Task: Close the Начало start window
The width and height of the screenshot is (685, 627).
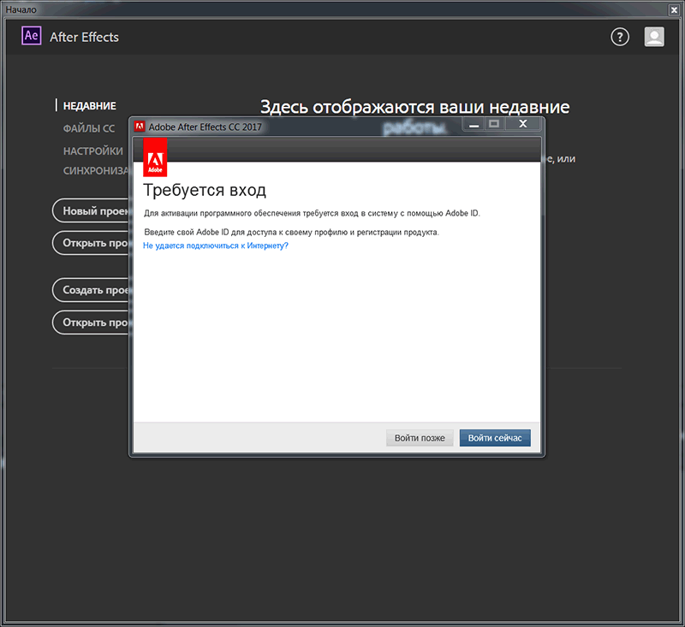Action: point(674,9)
